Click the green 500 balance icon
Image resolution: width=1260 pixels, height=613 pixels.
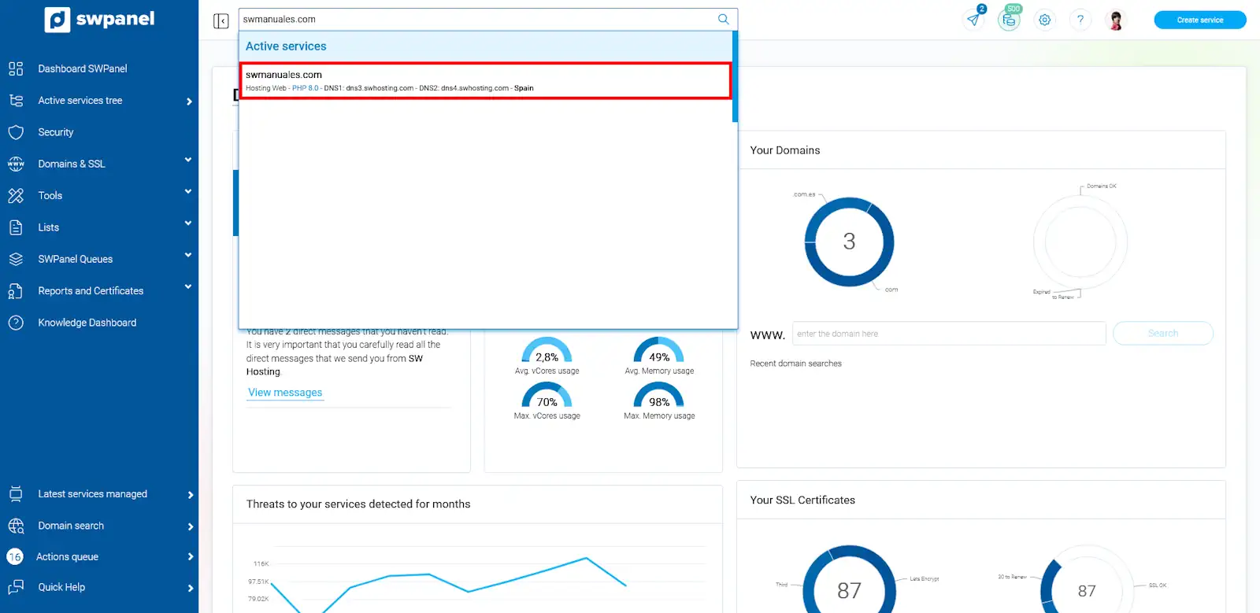[x=1009, y=20]
